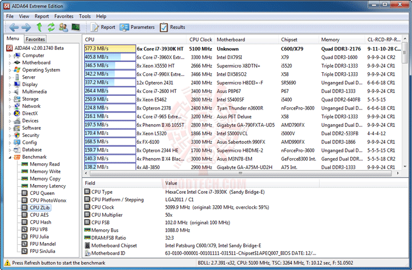Select the Security shield icon
Image resolution: width=412 pixels, height=270 pixels.
pyautogui.click(x=17, y=135)
